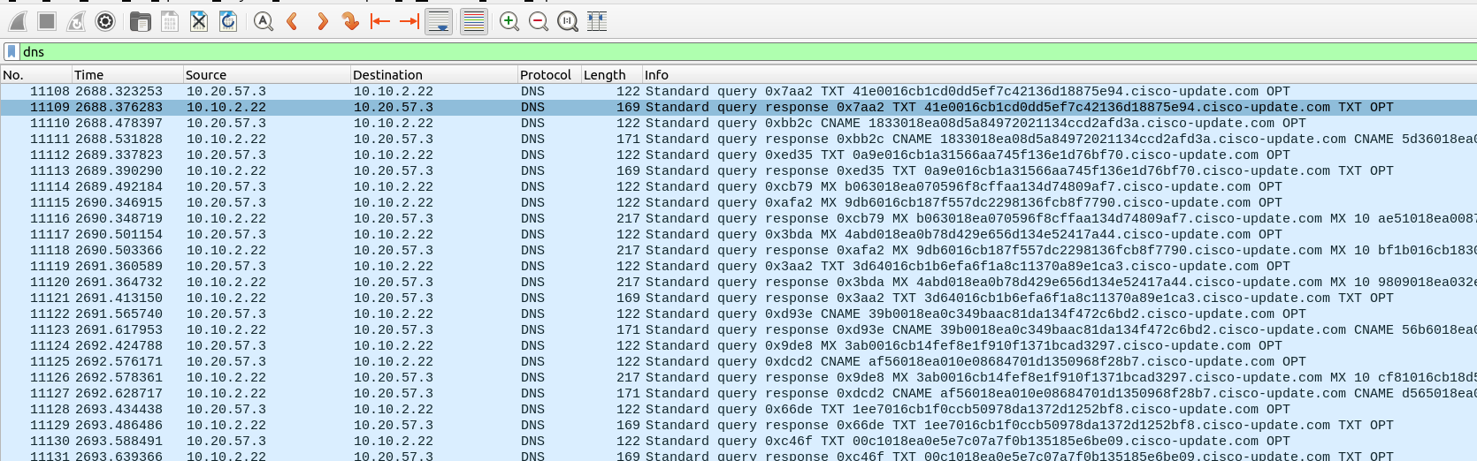Select packet number 11118
The height and width of the screenshot is (461, 1477).
pyautogui.click(x=738, y=250)
